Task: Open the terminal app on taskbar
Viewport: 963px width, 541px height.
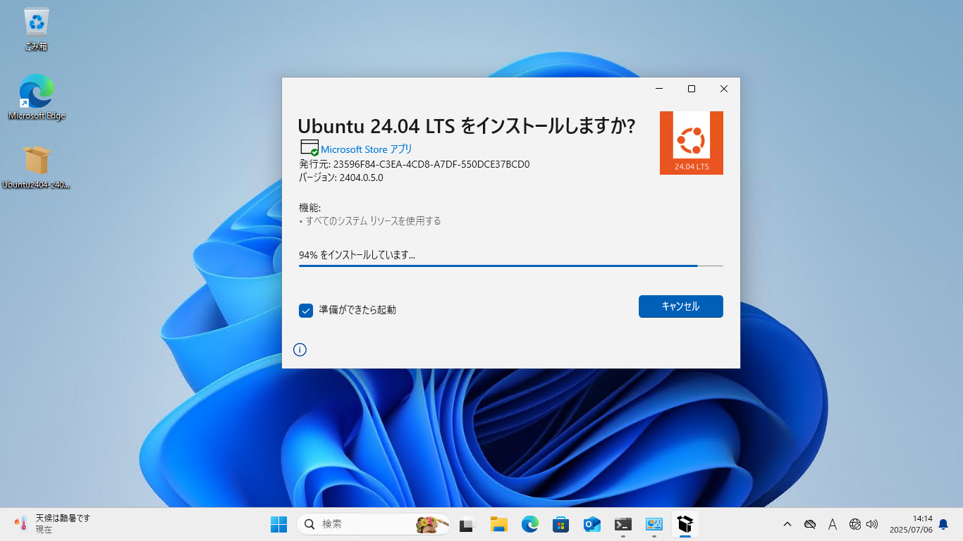Action: pos(623,524)
